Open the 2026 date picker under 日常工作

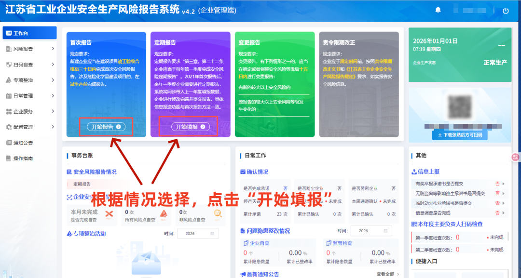point(370,231)
